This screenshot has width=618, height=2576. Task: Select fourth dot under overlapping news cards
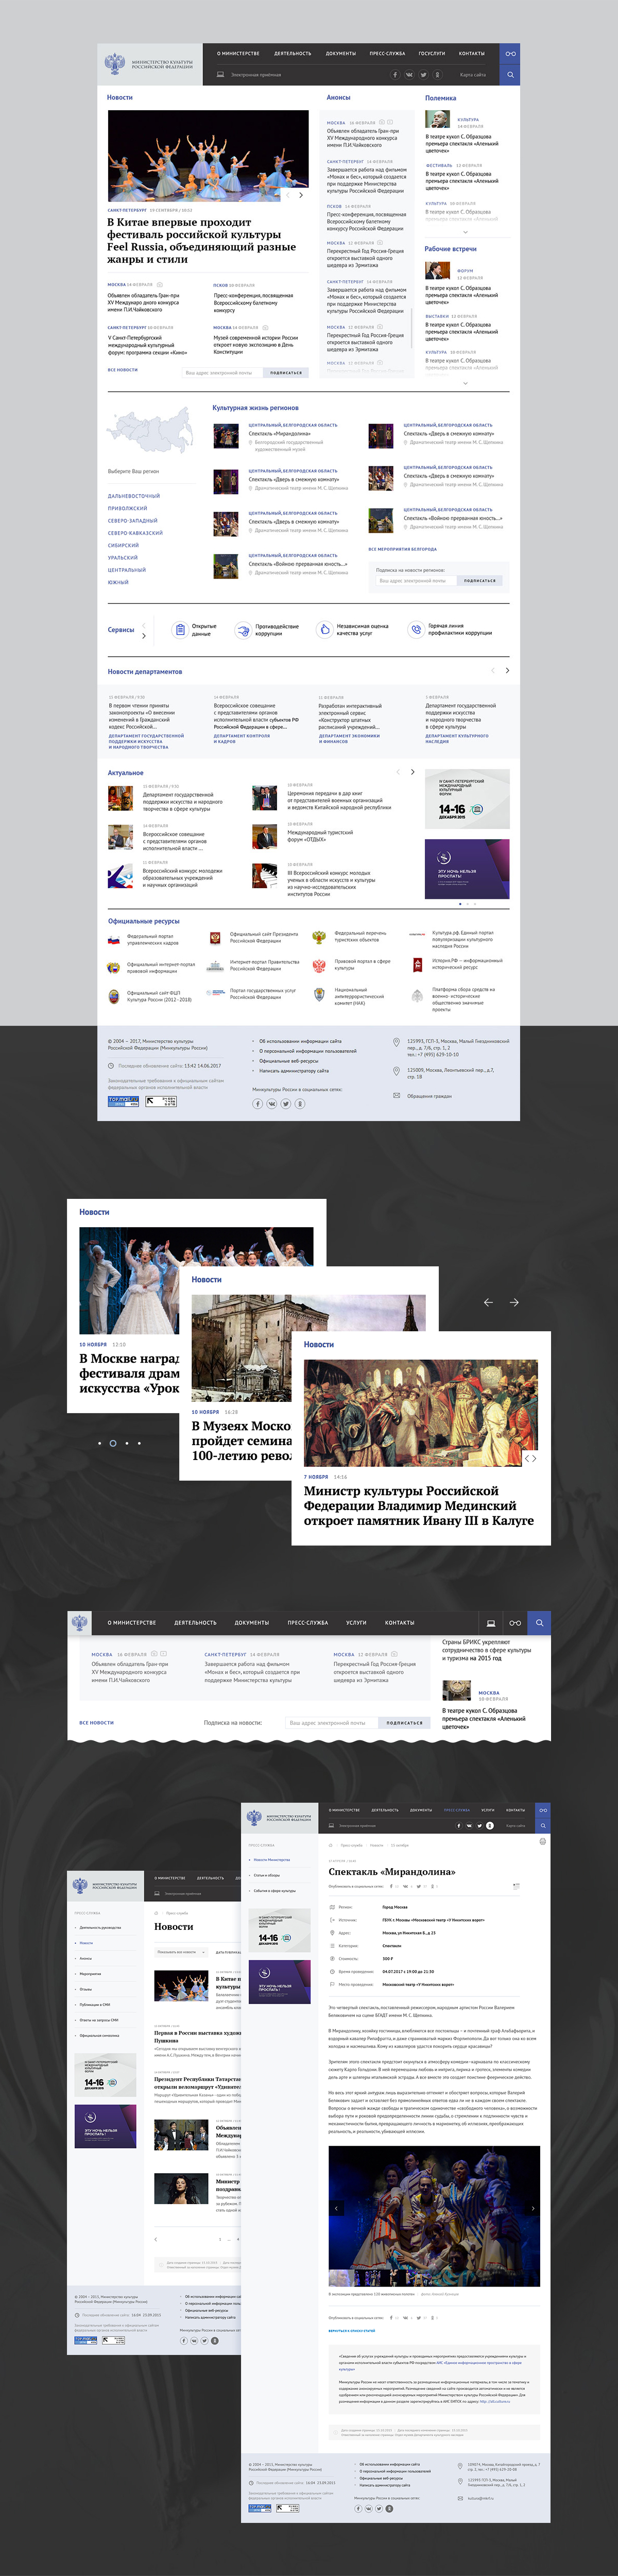point(139,1443)
